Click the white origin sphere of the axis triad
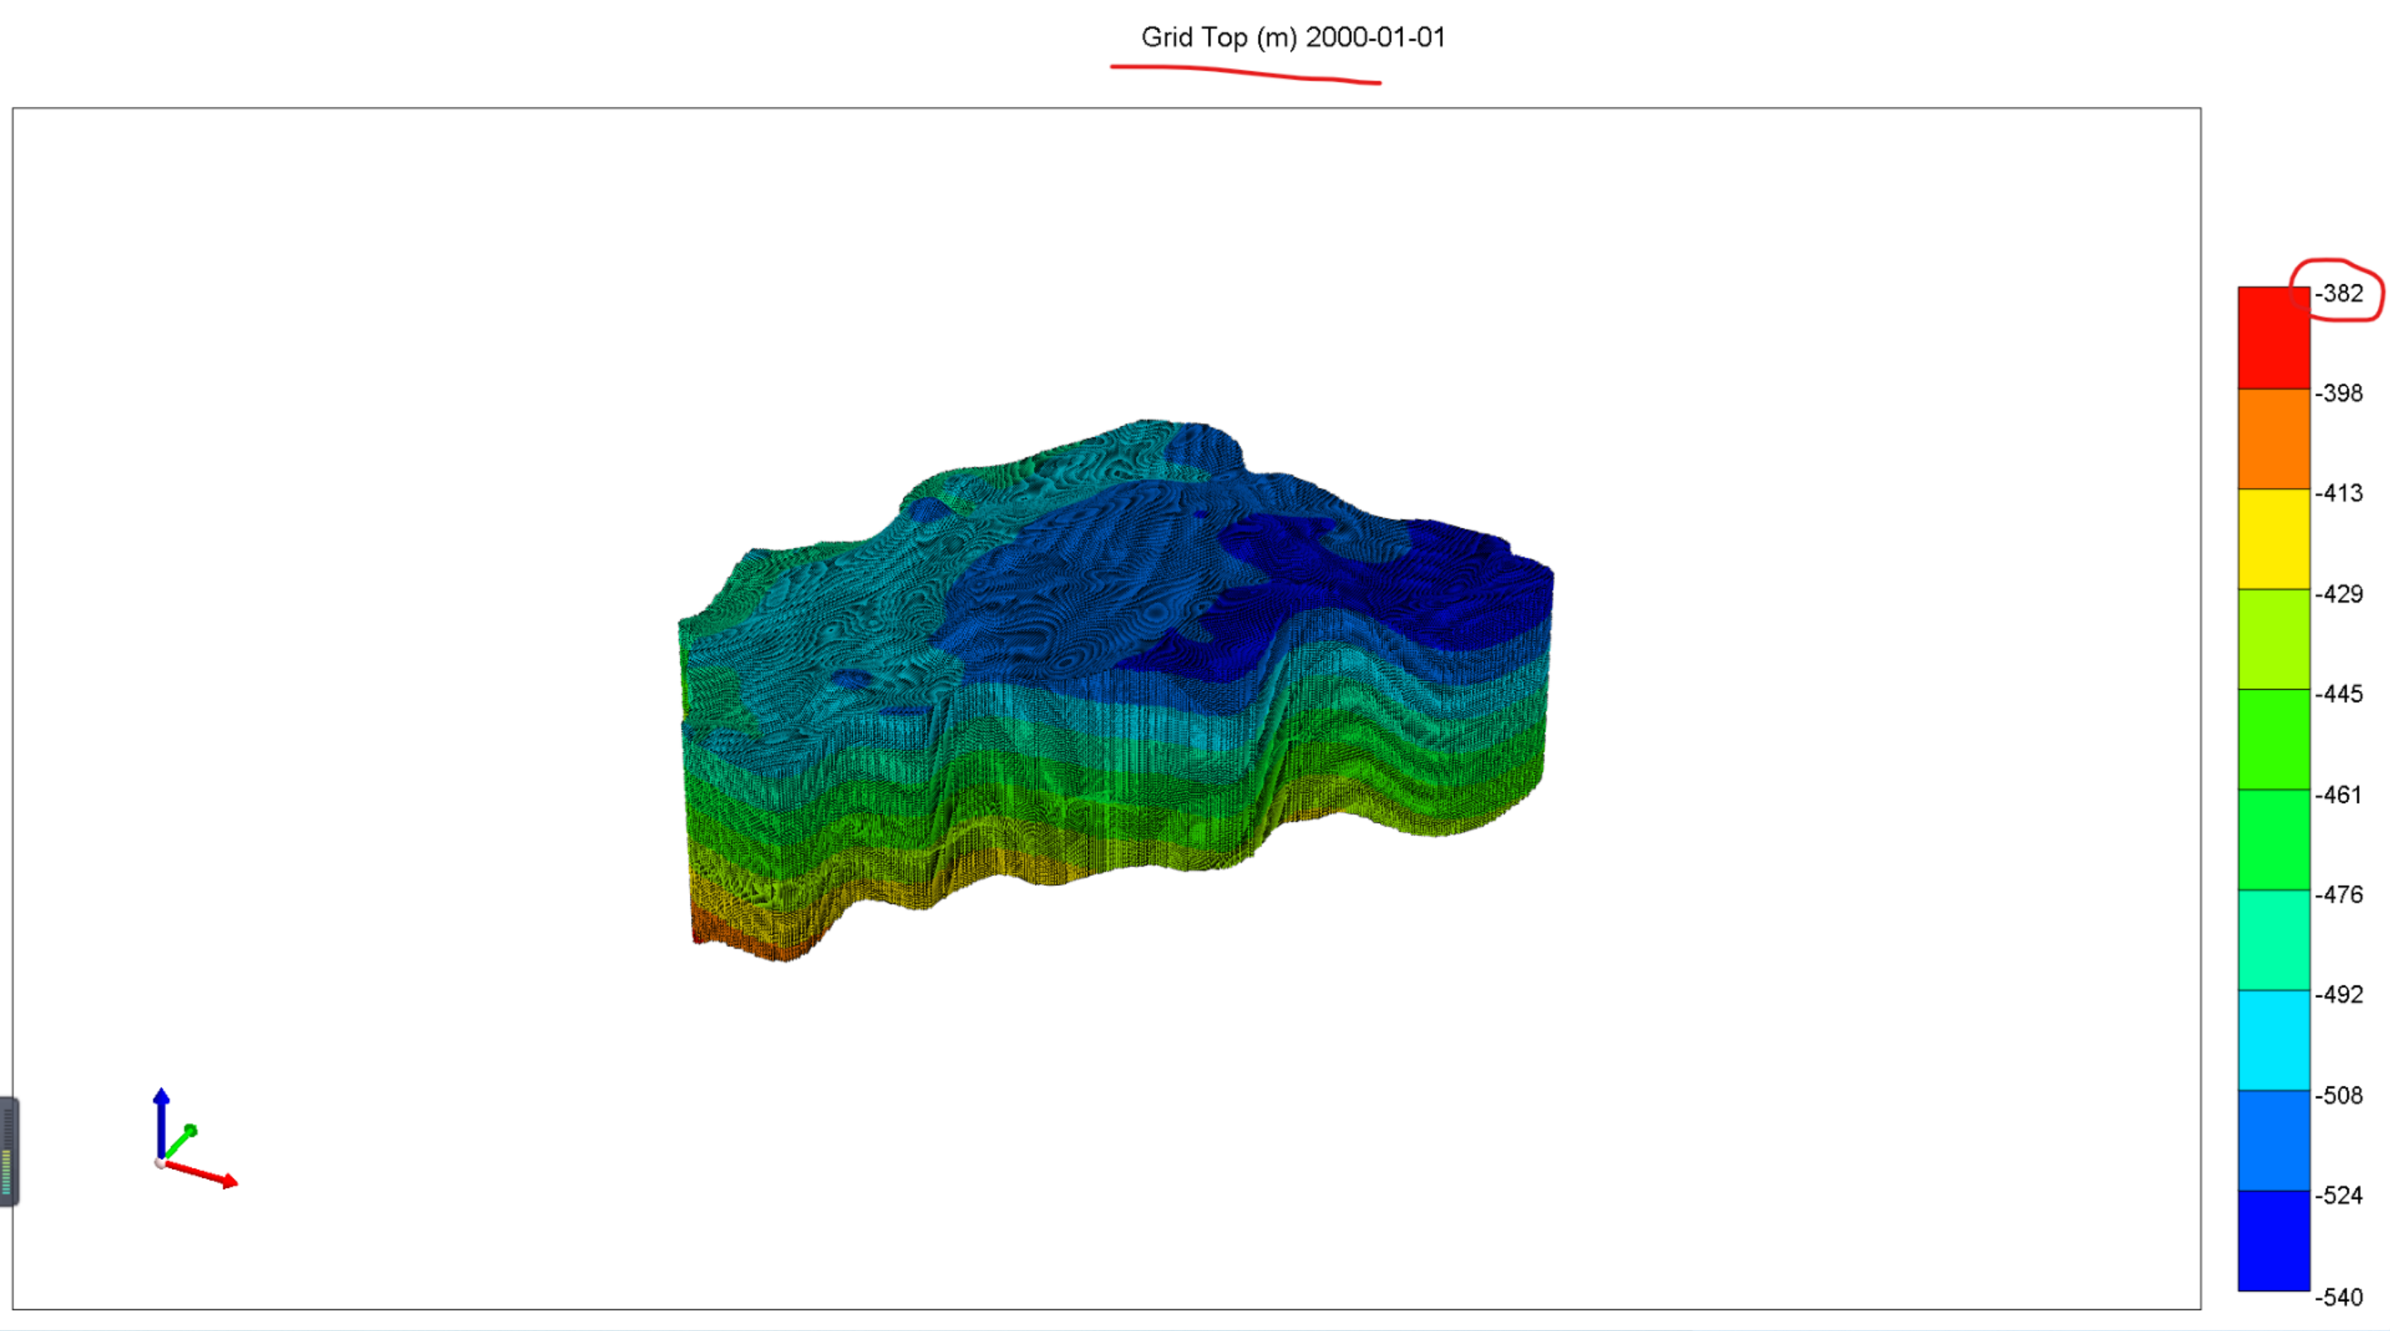 [159, 1163]
